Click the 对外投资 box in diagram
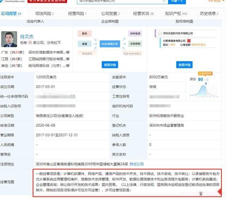Viewport: 226px width, 200px height. (x=135, y=34)
